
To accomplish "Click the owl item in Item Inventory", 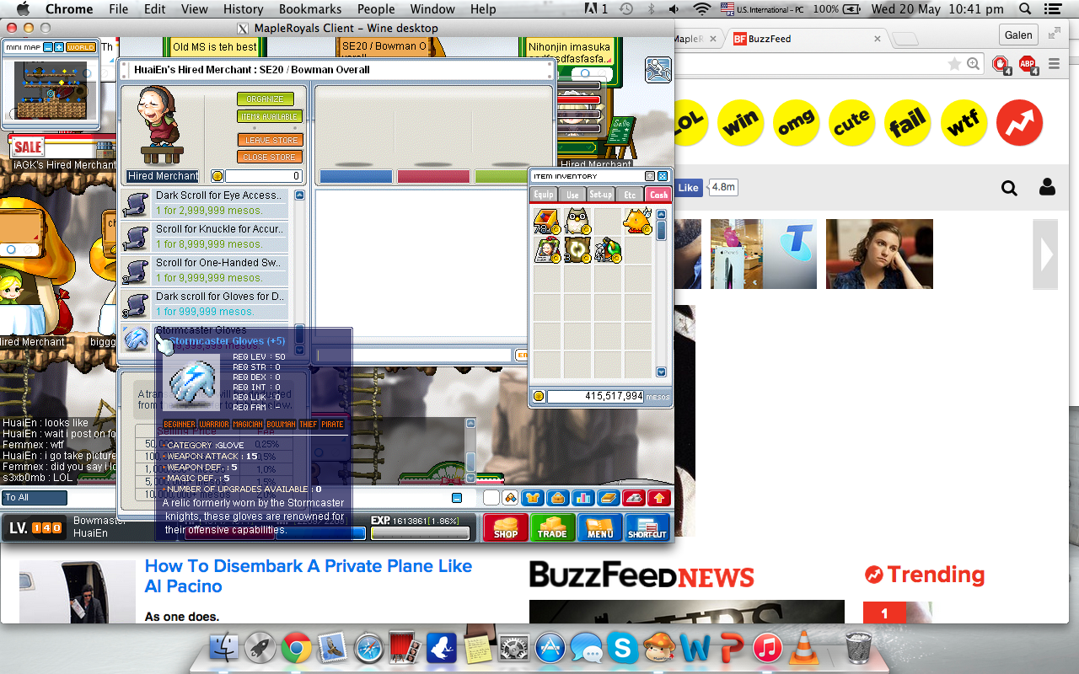I will (577, 222).
